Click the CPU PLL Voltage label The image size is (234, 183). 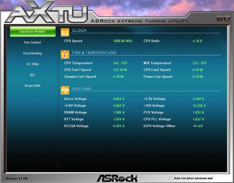coord(157,119)
